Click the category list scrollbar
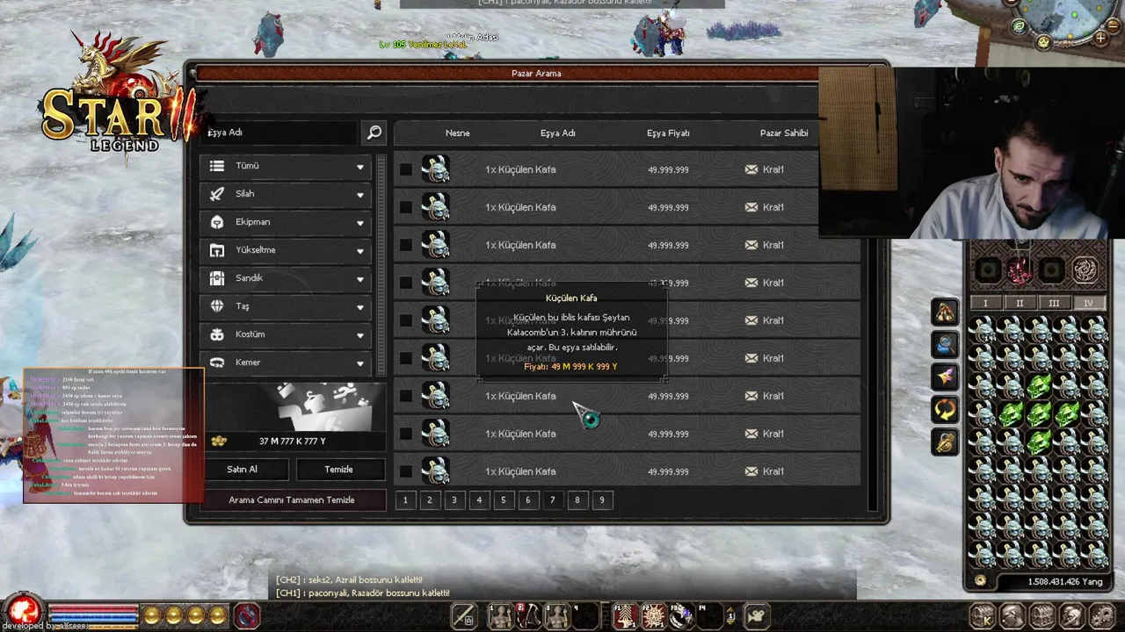1125x632 pixels. (x=381, y=266)
